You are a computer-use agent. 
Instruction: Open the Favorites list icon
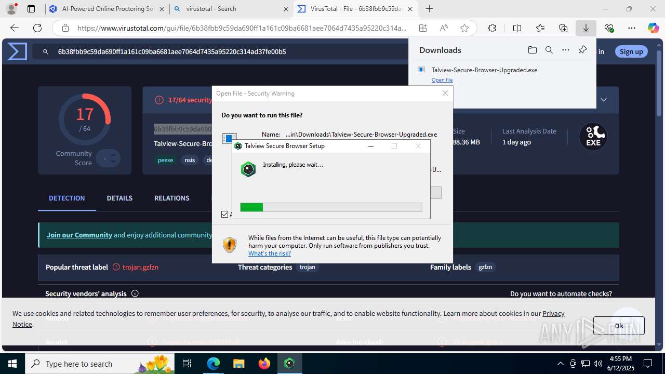(540, 28)
